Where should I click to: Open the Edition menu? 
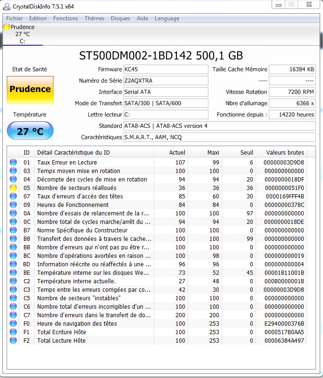coord(38,18)
